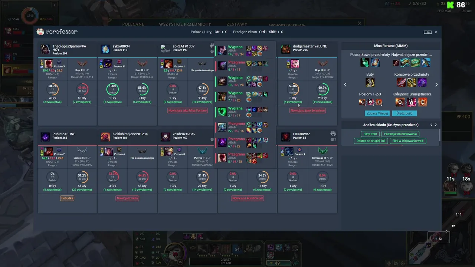Go to previous build with left arrow
The width and height of the screenshot is (475, 267).
(345, 85)
